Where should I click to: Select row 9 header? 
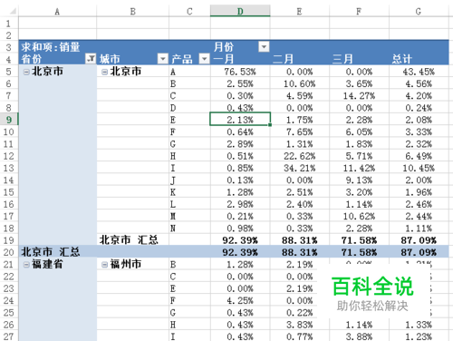pyautogui.click(x=9, y=120)
